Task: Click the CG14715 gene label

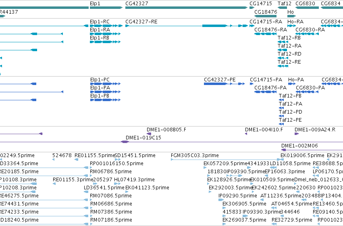Action: tap(261, 4)
